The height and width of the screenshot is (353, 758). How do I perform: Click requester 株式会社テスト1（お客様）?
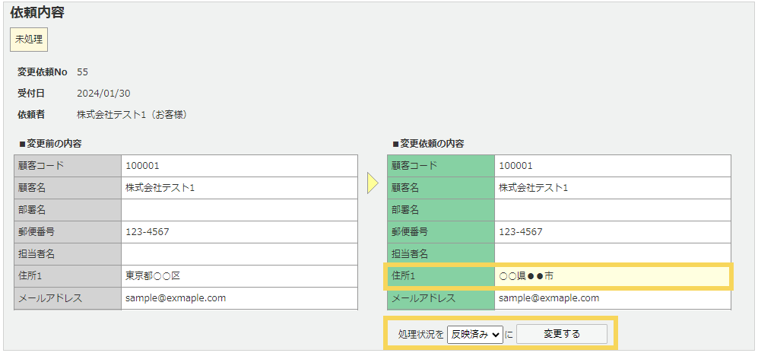132,115
